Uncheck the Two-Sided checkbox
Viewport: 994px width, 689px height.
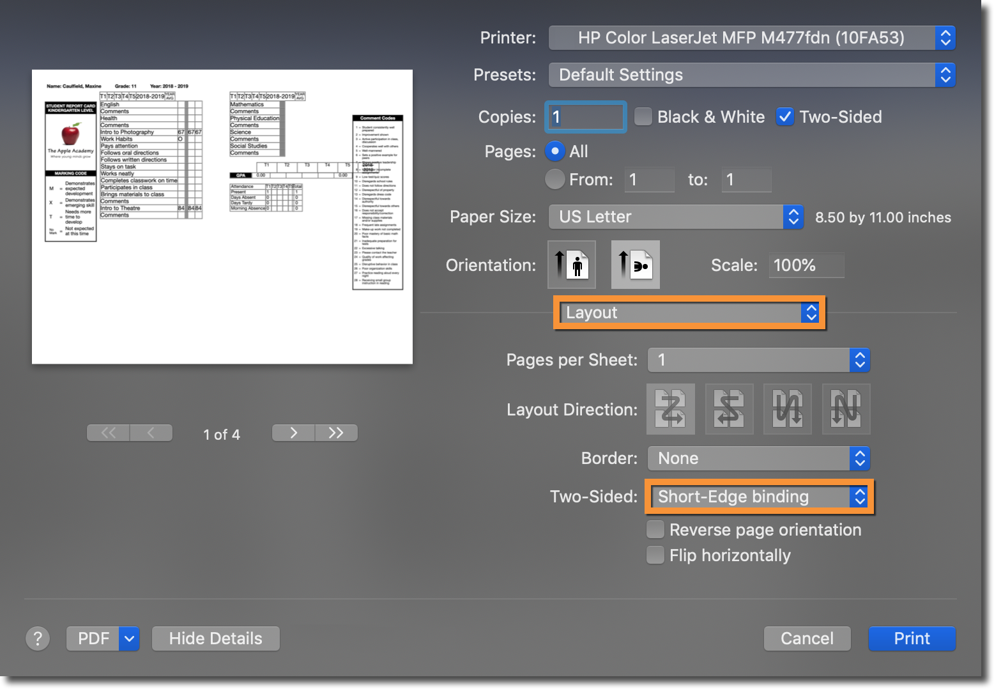tap(785, 117)
